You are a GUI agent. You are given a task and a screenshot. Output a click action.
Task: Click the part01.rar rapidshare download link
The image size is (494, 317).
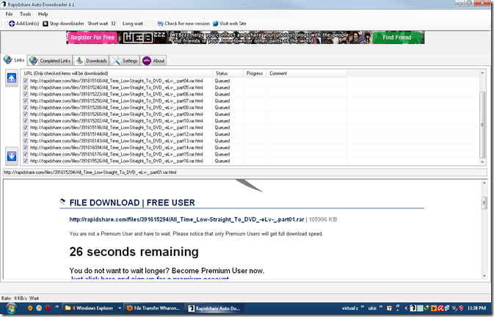[x=186, y=219]
